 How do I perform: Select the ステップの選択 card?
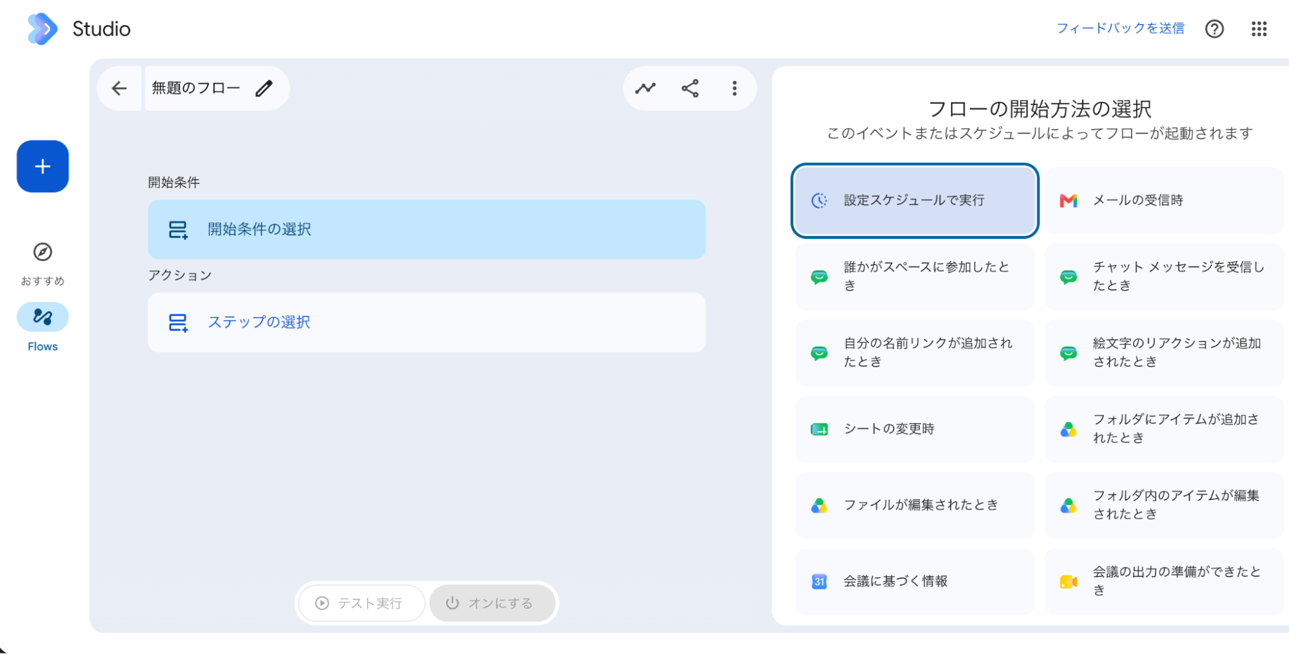pos(427,322)
